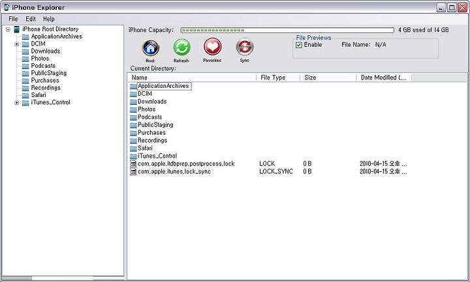Select iPhone Root Directory label in tree
Screen dimensions: 470x282
[50, 29]
